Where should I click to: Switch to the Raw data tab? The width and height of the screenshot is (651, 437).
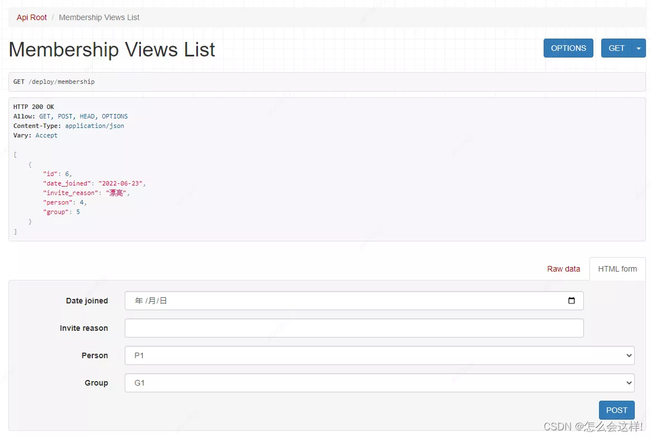click(563, 269)
